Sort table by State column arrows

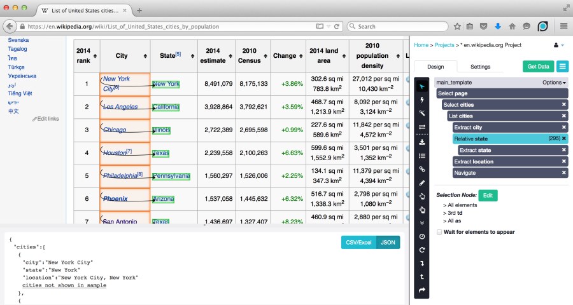point(192,56)
